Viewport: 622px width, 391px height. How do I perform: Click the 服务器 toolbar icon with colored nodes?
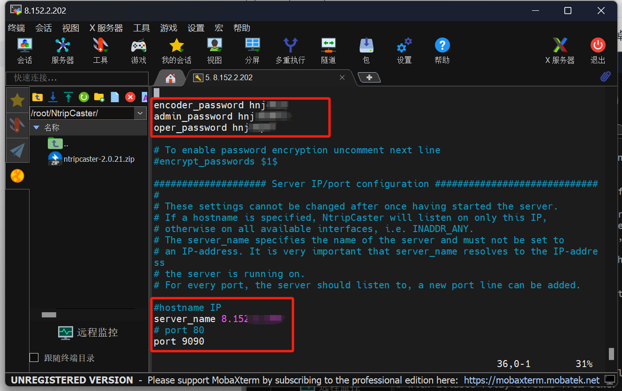coord(63,51)
